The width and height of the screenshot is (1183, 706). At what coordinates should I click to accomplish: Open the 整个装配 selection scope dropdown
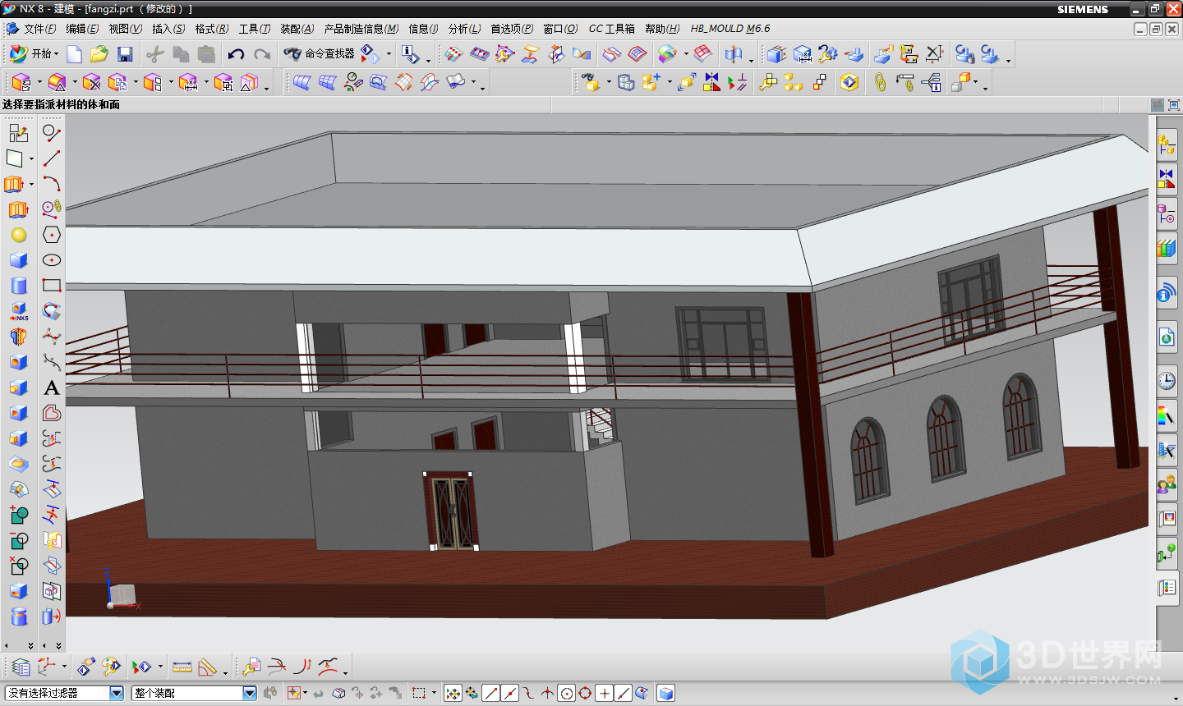coord(195,693)
